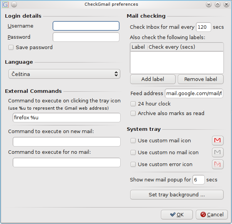Enable Archive also marks as read
The height and width of the screenshot is (224, 232).
(133, 113)
